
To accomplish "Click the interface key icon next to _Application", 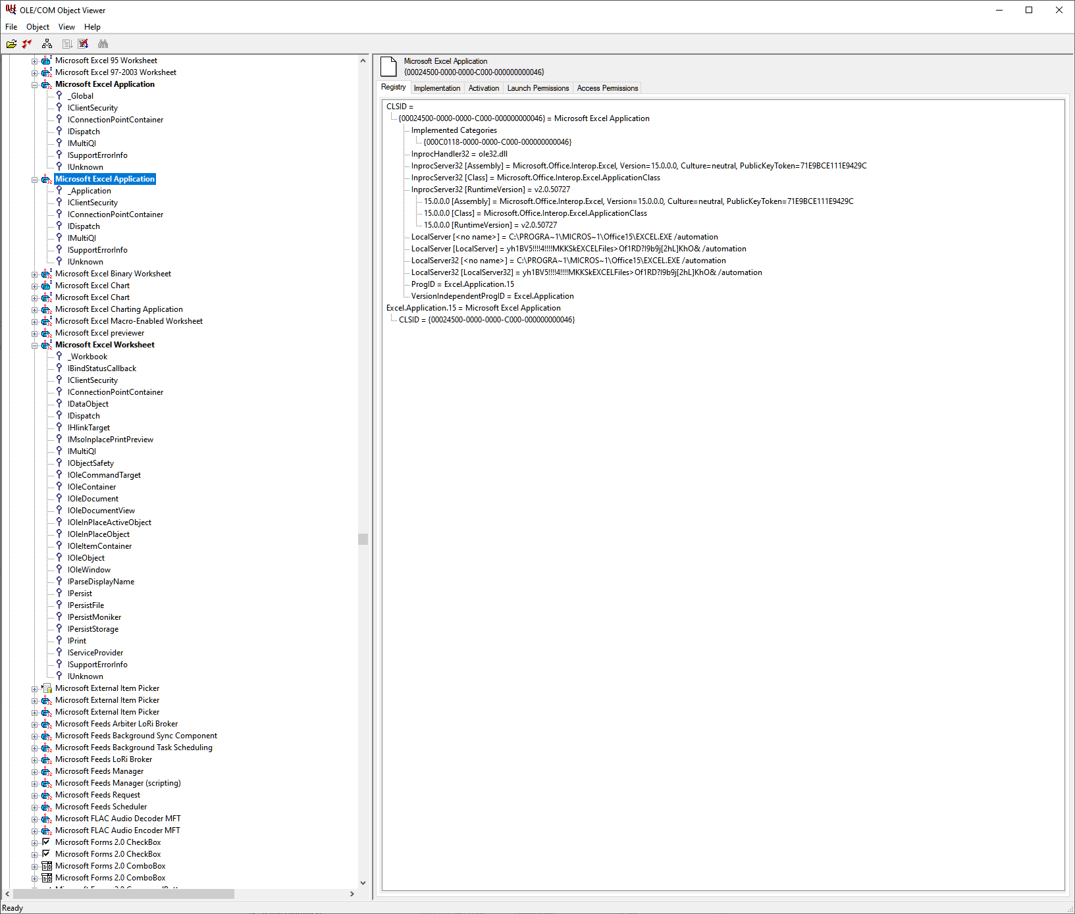I will tap(59, 191).
